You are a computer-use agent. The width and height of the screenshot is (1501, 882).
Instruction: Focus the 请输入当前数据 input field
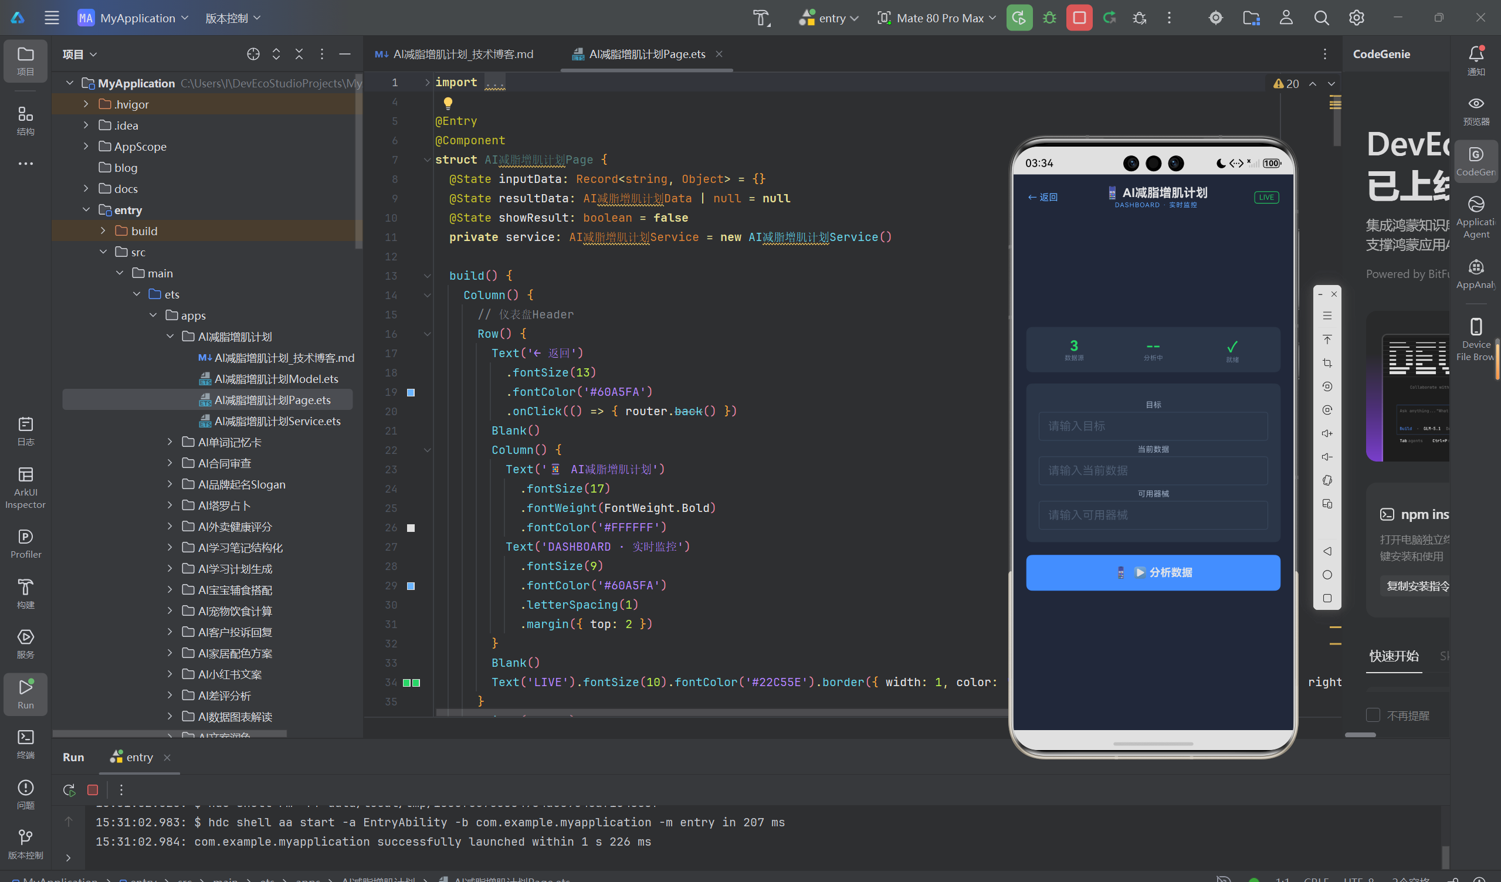click(x=1153, y=470)
